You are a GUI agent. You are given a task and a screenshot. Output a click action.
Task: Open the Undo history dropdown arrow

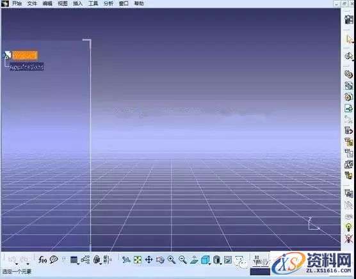[17, 264]
